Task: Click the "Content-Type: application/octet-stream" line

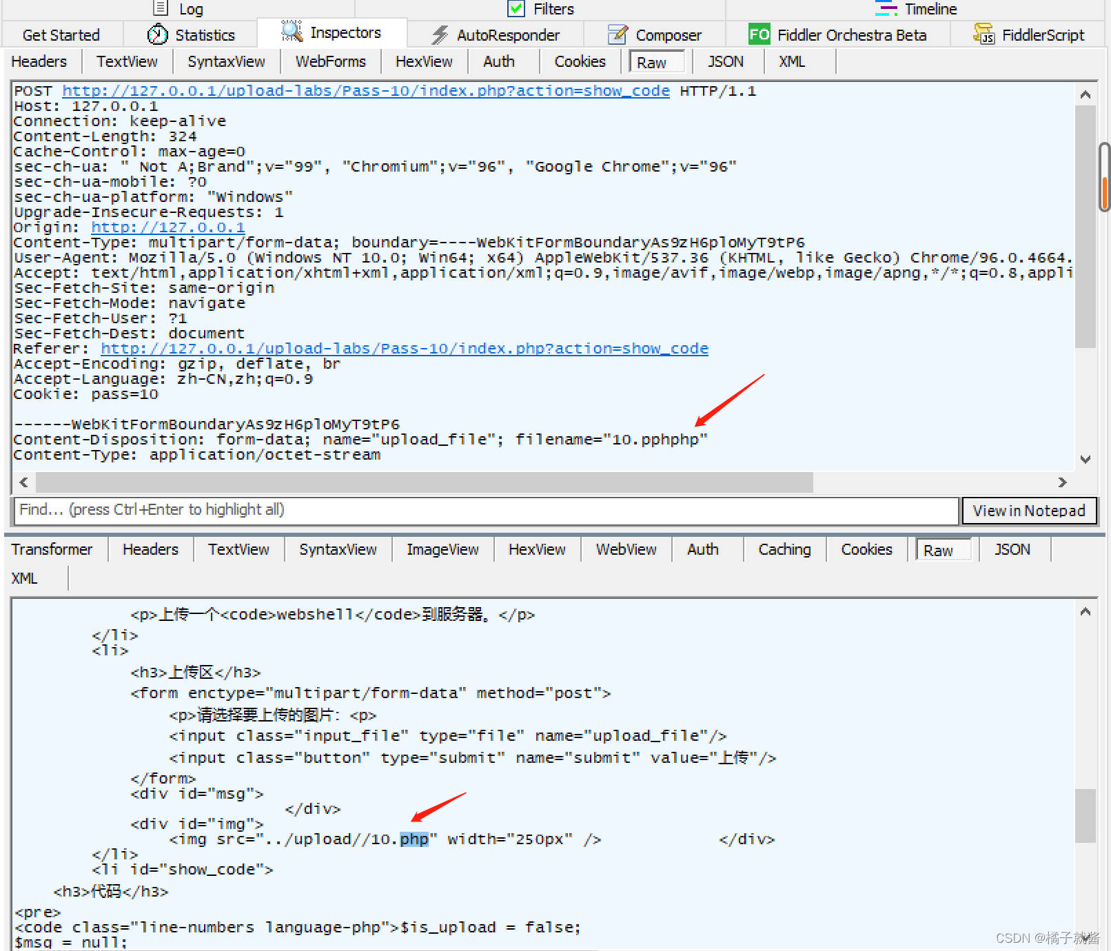Action: [x=197, y=455]
